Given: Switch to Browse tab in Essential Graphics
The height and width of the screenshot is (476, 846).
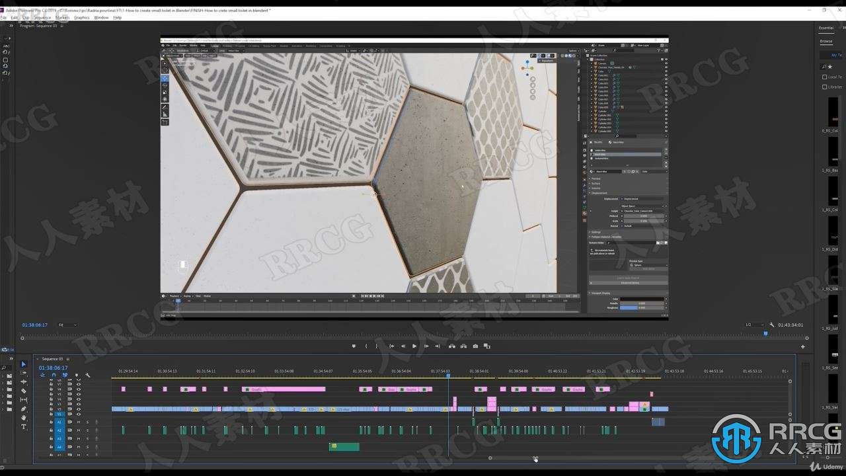Looking at the screenshot, I should click(826, 41).
